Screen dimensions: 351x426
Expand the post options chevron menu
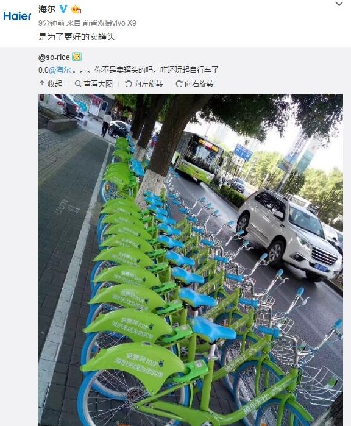click(339, 4)
